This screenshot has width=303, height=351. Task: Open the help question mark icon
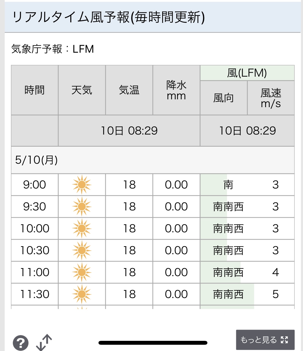[21, 343]
